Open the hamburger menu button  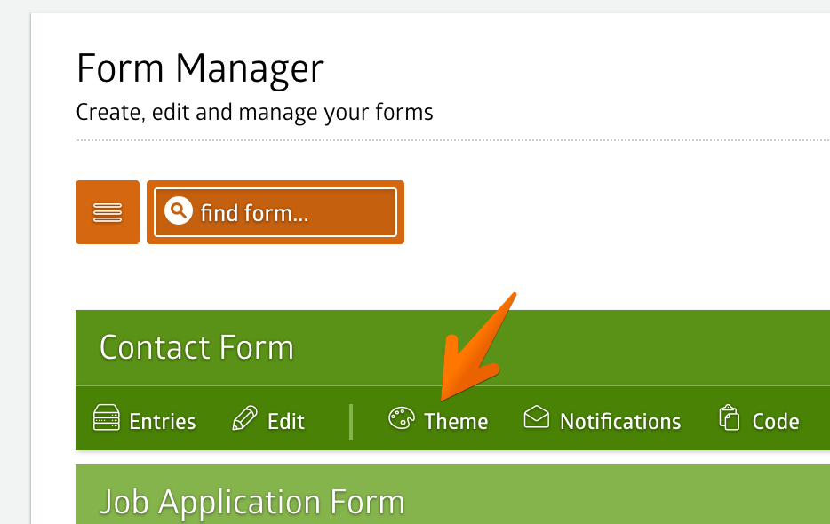108,212
